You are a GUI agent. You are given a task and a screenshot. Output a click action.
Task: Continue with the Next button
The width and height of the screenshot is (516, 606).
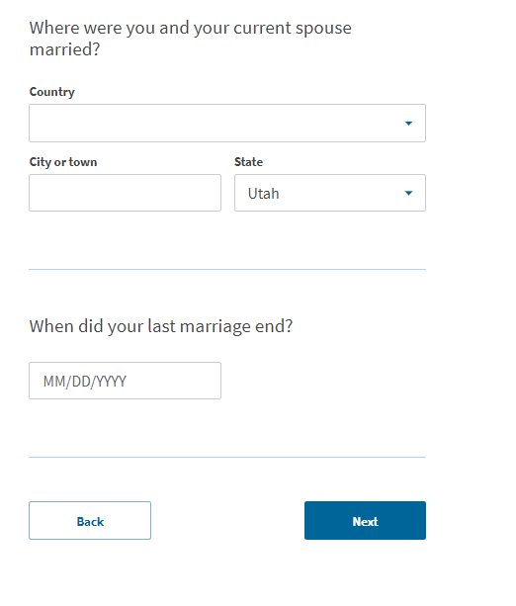pyautogui.click(x=365, y=521)
